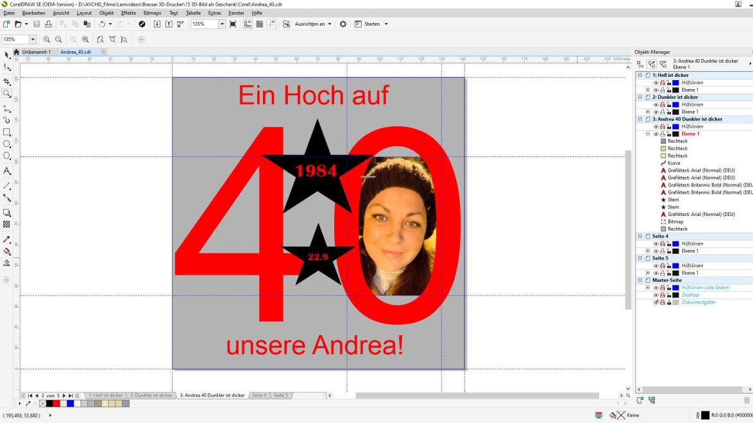The image size is (753, 423).
Task: Select the Text tool in toolbox
Action: tap(7, 171)
